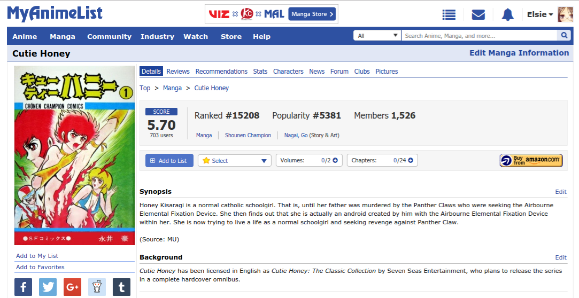This screenshot has width=579, height=298.
Task: Switch to the Reviews tab
Action: coord(178,71)
